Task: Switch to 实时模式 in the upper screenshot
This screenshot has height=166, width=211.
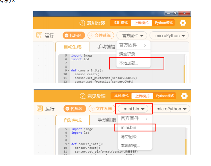Action: click(120, 23)
